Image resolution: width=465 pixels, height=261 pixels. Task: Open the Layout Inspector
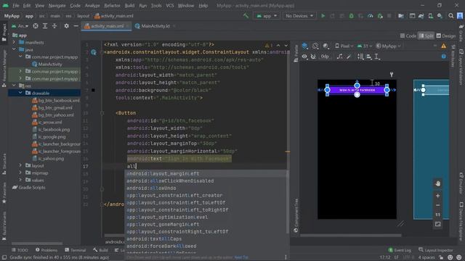(436, 250)
